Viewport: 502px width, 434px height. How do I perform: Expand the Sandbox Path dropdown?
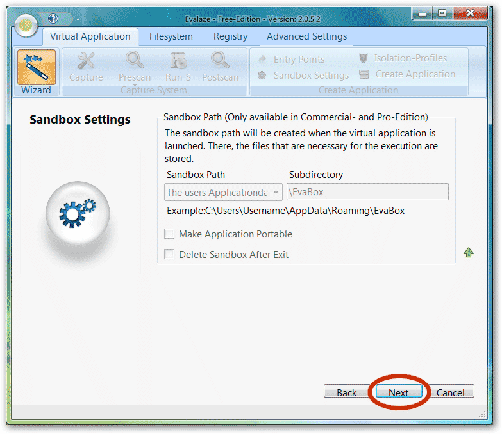(x=223, y=192)
